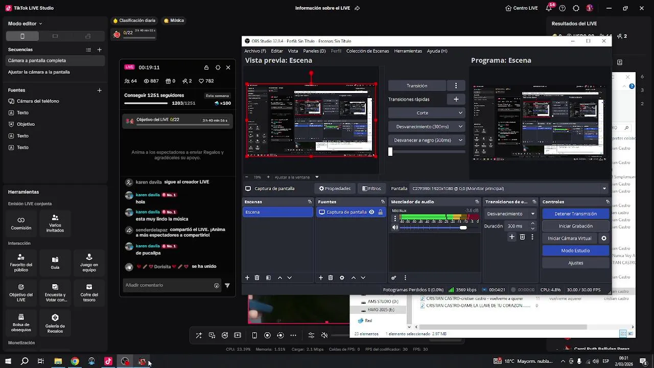Open Colección de Escenas menu

coord(367,51)
